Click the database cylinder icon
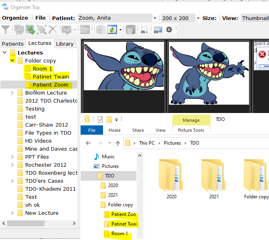269x240 pixels. tap(130, 30)
